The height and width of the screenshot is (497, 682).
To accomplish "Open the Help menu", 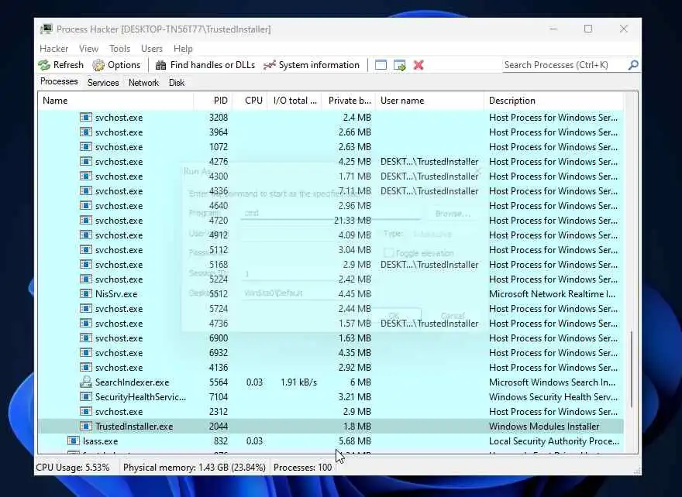I will pos(183,49).
